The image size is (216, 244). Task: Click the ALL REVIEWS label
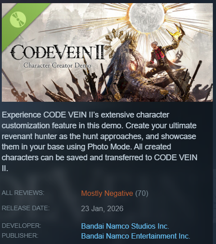(23, 193)
